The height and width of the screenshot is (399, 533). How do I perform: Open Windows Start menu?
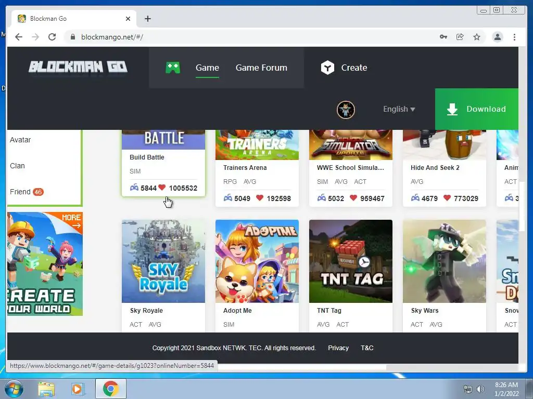tap(14, 389)
